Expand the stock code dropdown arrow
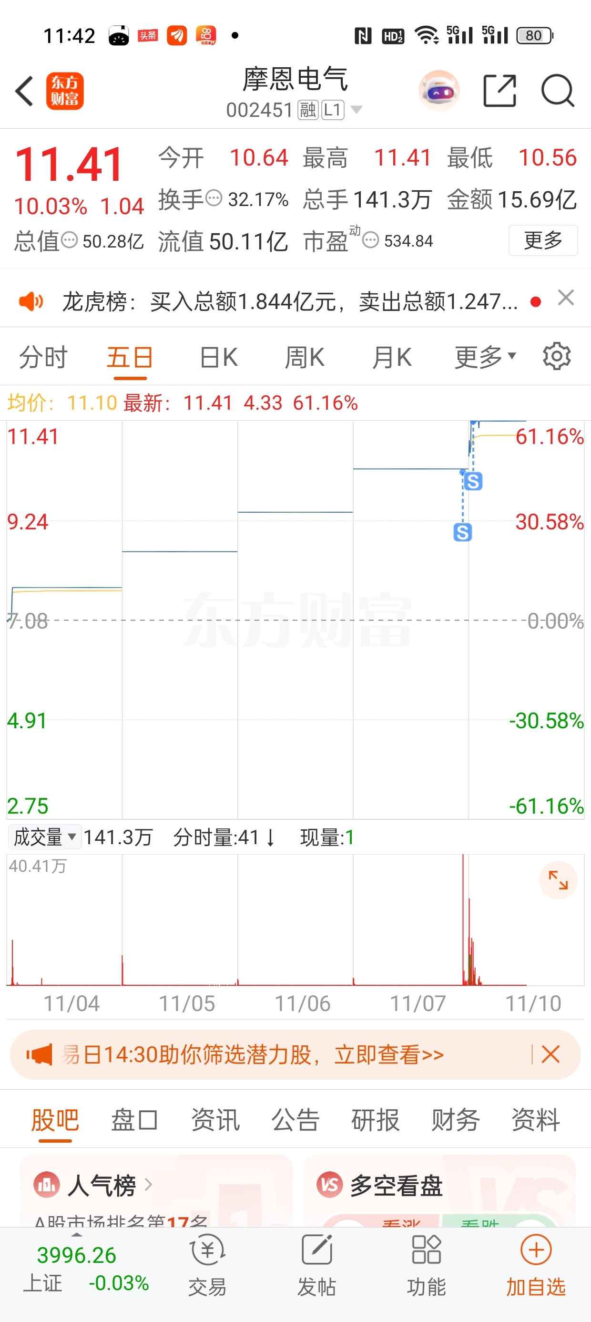The height and width of the screenshot is (1322, 591). [356, 110]
